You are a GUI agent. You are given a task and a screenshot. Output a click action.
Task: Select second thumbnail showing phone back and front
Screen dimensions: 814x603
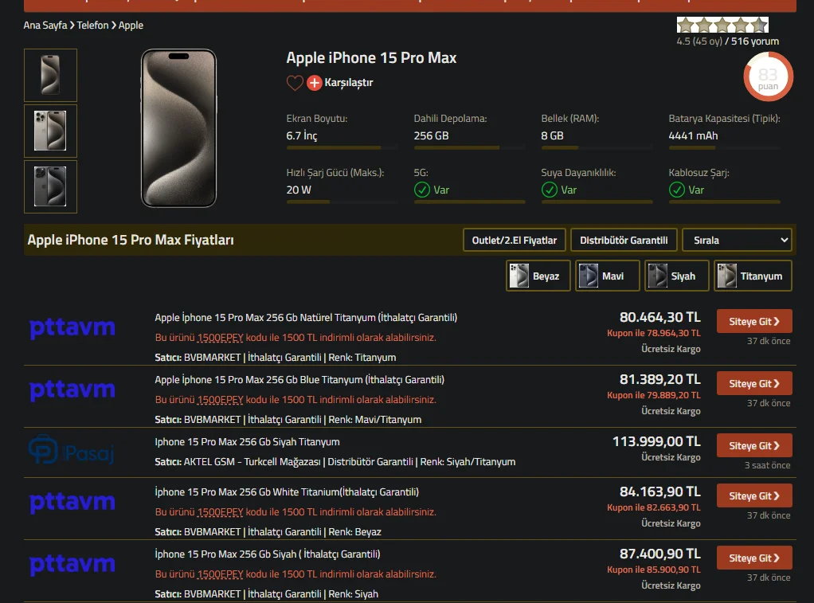tap(50, 131)
